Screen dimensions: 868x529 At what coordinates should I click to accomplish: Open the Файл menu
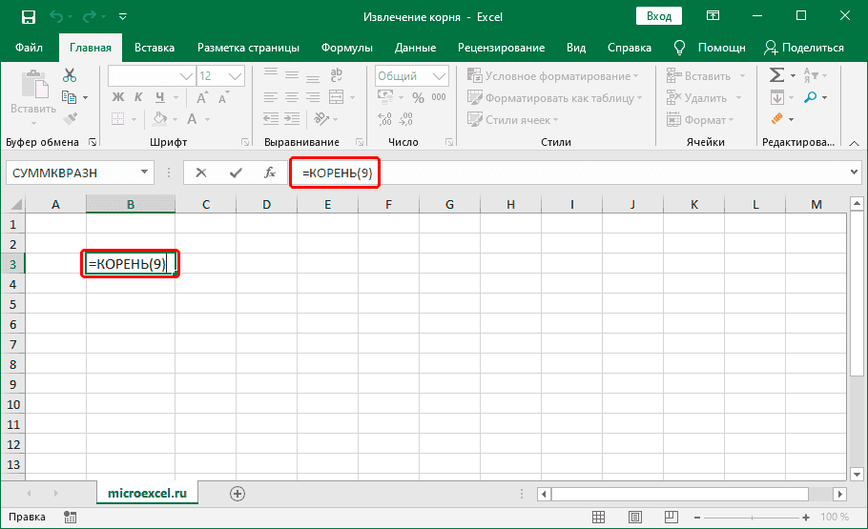[29, 48]
